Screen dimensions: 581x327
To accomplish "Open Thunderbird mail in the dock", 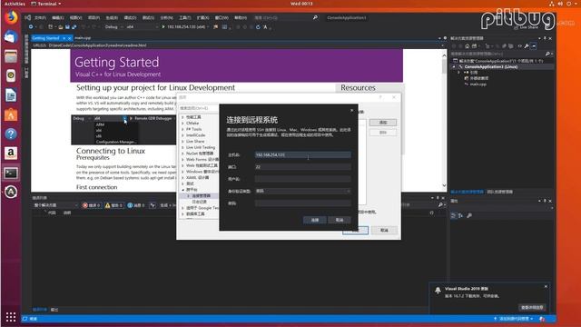I will (11, 37).
